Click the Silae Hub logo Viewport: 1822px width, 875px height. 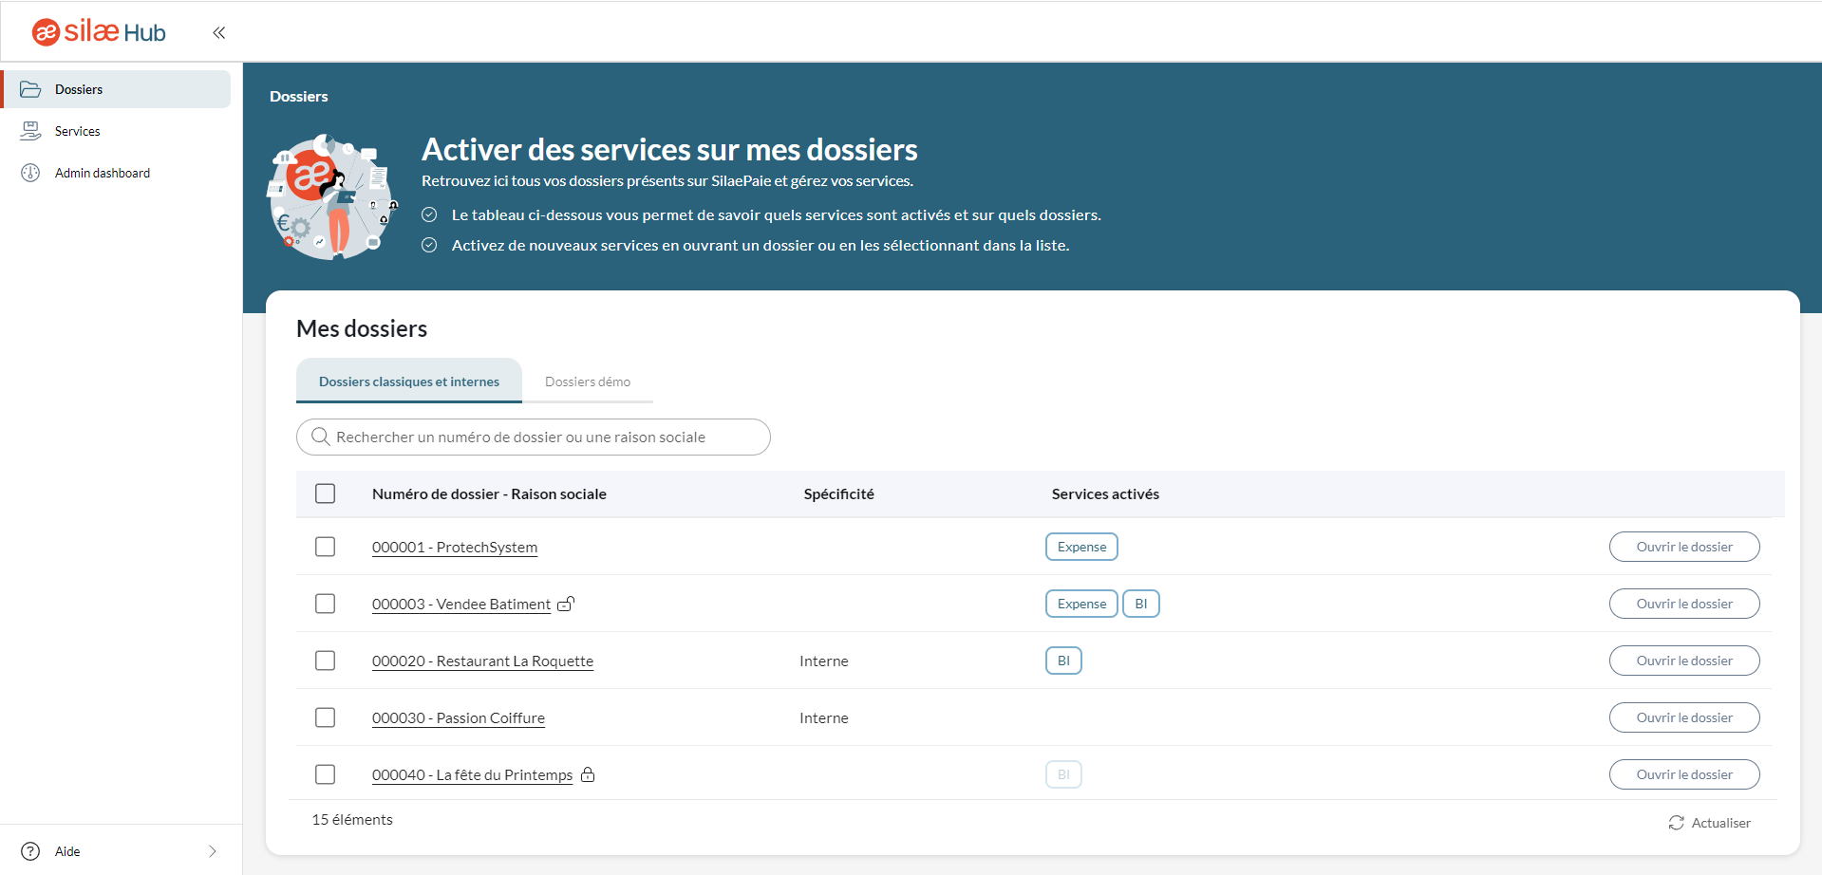pos(99,32)
